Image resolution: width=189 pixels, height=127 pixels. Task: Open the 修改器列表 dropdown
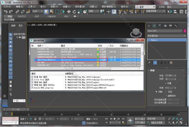tap(167, 36)
